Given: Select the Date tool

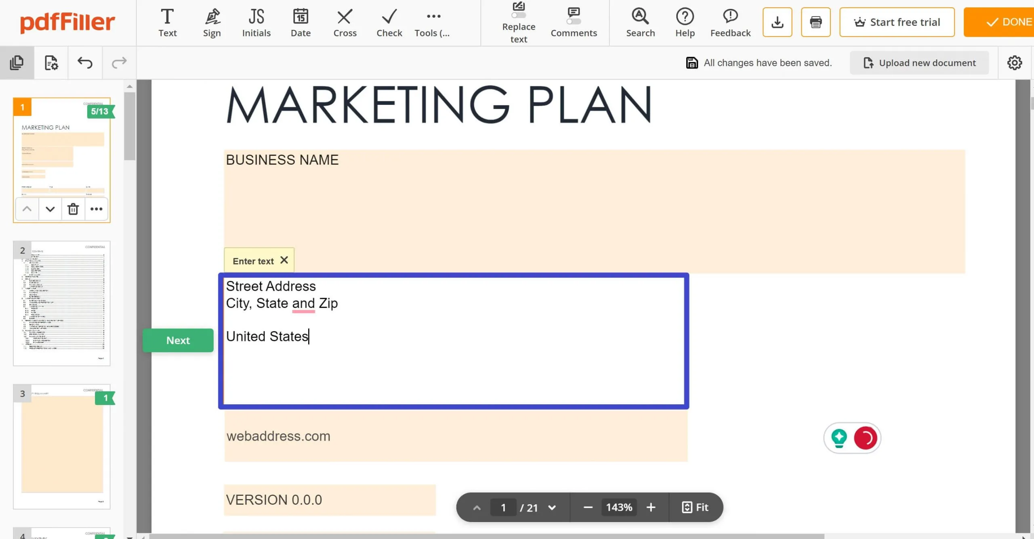Looking at the screenshot, I should (x=300, y=22).
